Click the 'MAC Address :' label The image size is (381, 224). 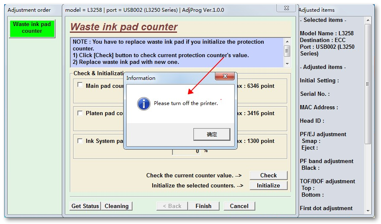pos(319,108)
